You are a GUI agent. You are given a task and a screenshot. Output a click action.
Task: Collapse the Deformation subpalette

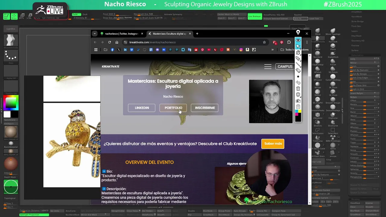tap(357, 55)
